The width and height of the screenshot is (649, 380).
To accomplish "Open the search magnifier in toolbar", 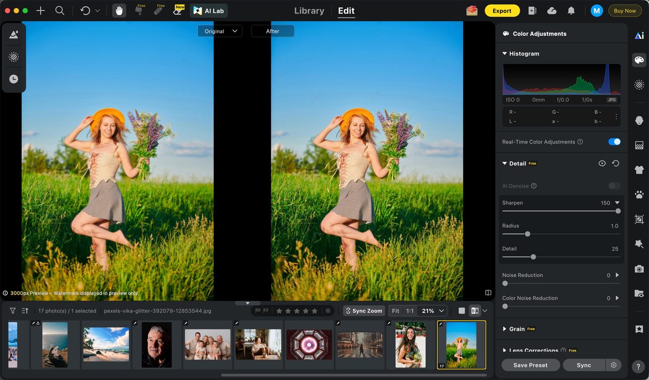I will coord(60,11).
